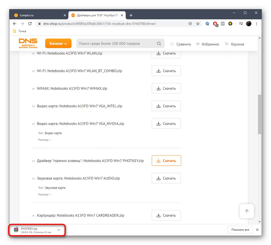Open the Сравнить comparison link
The image size is (271, 245).
pyautogui.click(x=181, y=44)
